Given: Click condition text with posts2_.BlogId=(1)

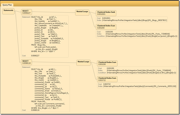Looking at the screenshot, I should pos(141,36).
